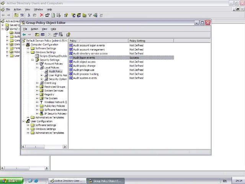
Task: Click Find objects icon in Active Directory toolbar
Action: pos(95,15)
